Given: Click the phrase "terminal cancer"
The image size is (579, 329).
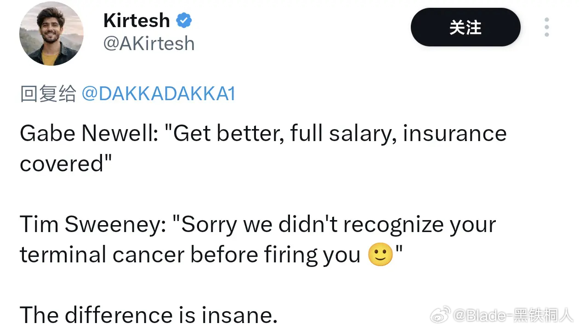Looking at the screenshot, I should (x=102, y=255).
